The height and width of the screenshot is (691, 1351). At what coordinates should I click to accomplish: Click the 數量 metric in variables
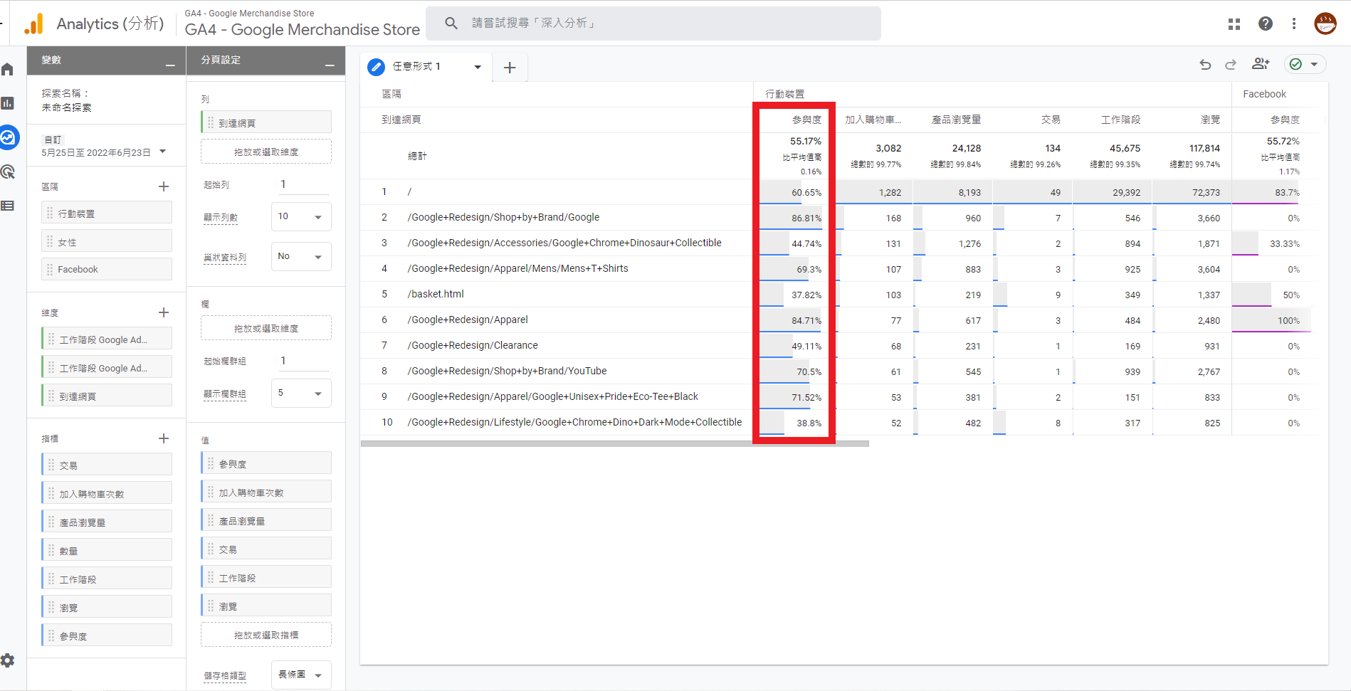pos(107,549)
